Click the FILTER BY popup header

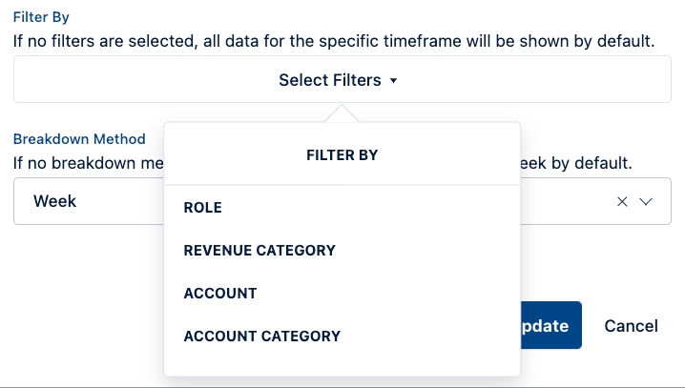pyautogui.click(x=342, y=154)
